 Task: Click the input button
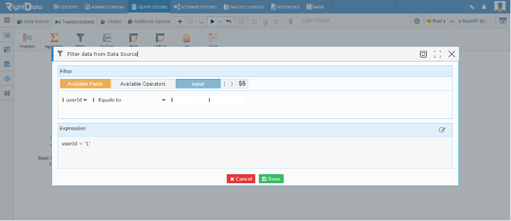coord(198,84)
